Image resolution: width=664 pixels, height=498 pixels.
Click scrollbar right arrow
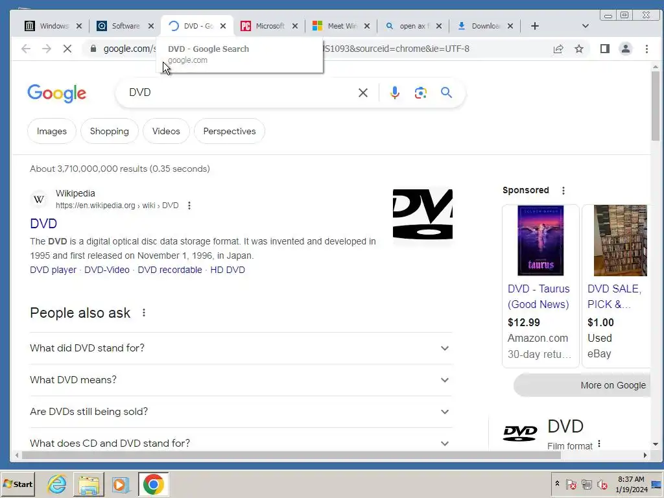[x=645, y=455]
